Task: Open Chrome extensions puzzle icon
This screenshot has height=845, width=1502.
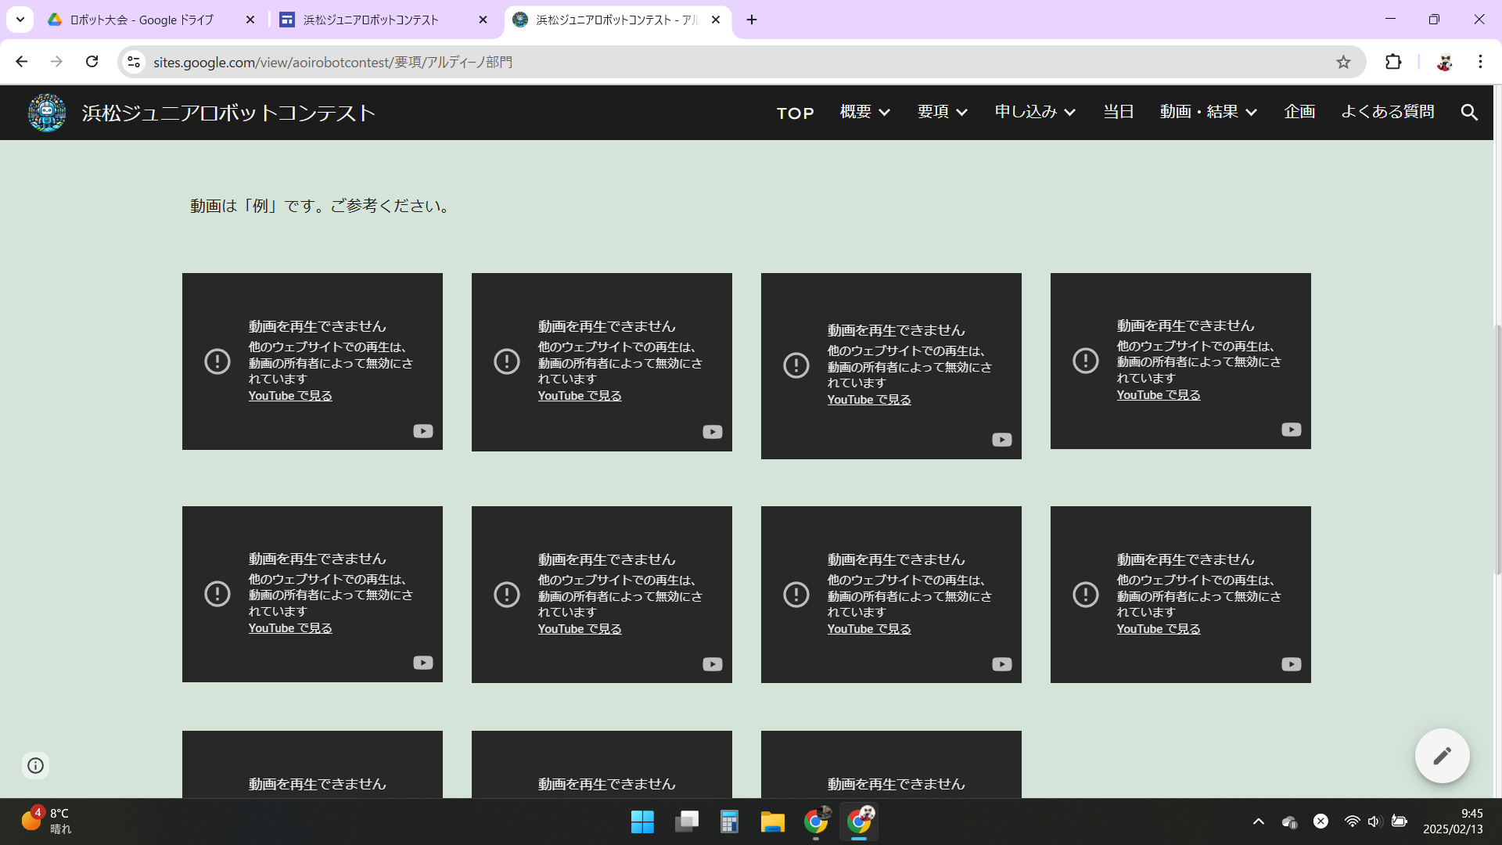Action: [x=1393, y=62]
